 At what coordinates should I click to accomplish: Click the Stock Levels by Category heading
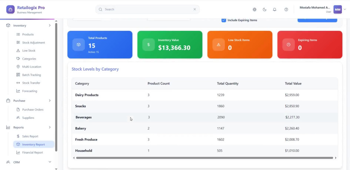point(95,69)
